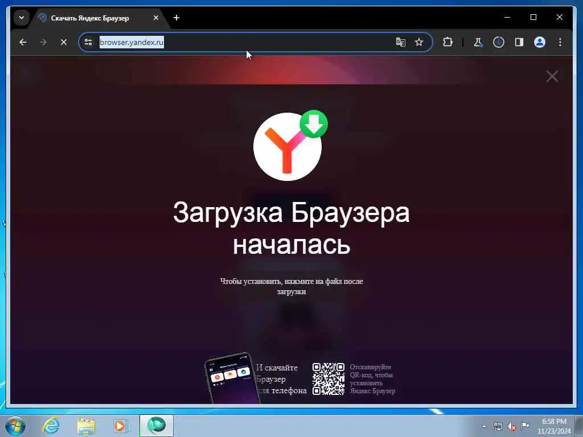The width and height of the screenshot is (583, 437).
Task: Launch Internet Explorer from taskbar
Action: (51, 426)
